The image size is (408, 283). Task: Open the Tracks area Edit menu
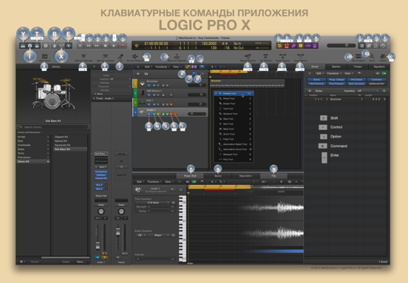148,67
